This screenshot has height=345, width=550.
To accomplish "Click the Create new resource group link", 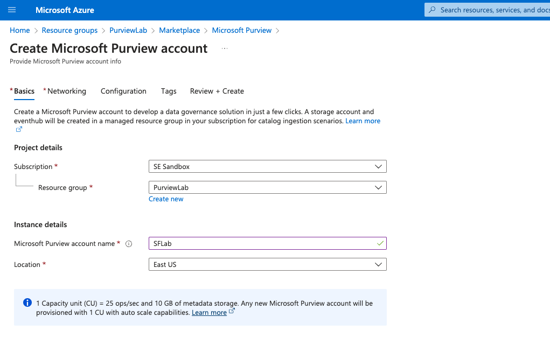I will (166, 199).
